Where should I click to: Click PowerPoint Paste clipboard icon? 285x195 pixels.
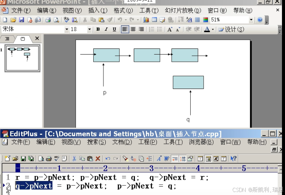pos(101,20)
